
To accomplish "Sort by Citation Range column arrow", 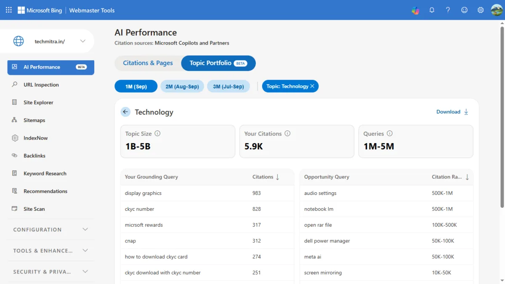I will [467, 177].
